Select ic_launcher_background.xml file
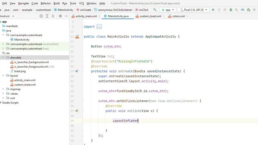 [x=29, y=62]
